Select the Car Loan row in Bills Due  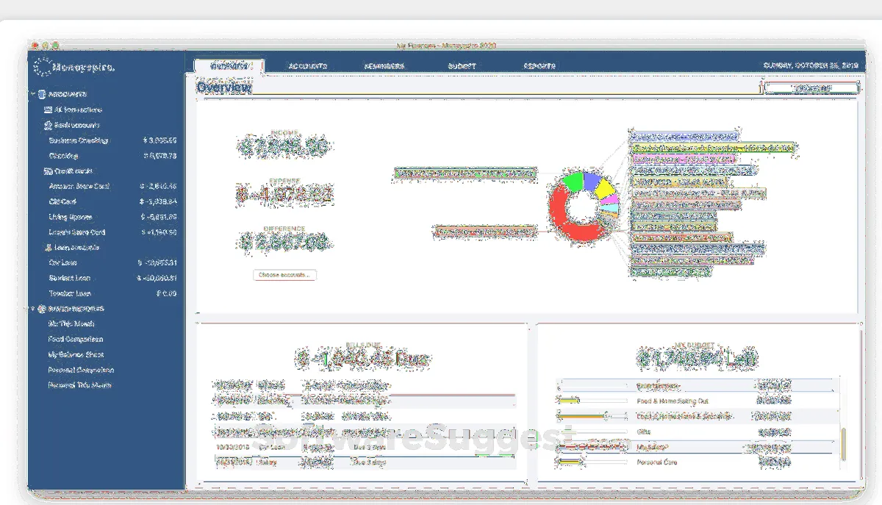(x=365, y=447)
